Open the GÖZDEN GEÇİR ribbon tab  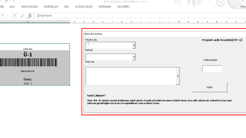point(84,7)
